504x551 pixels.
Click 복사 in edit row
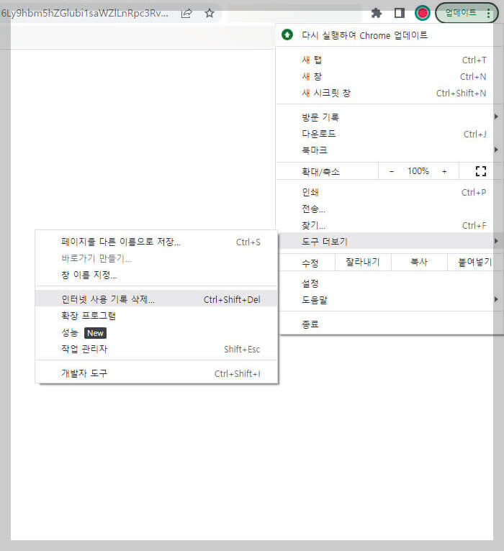[419, 262]
